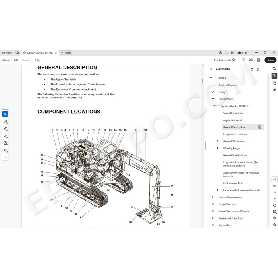Open Component Locations bookmark

(x=235, y=134)
